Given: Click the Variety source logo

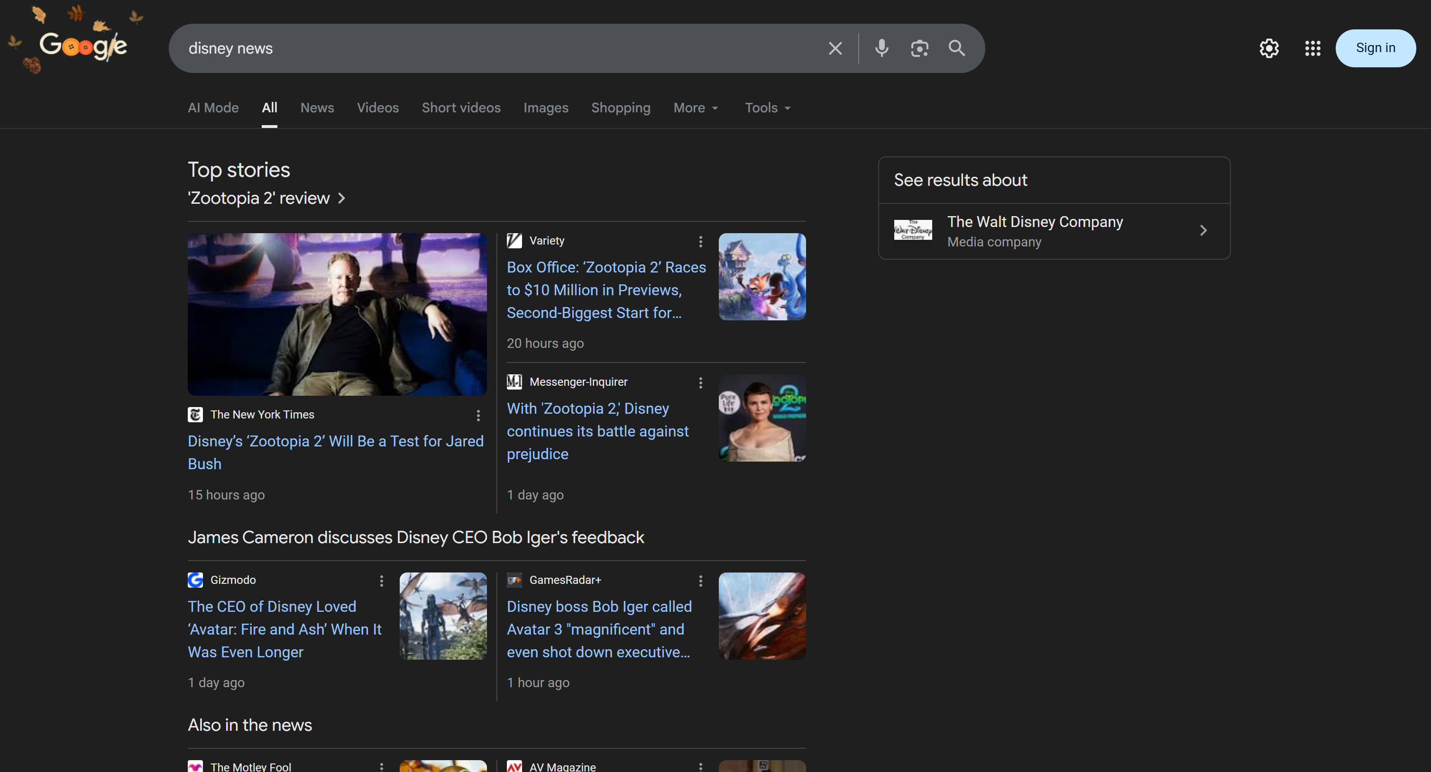Looking at the screenshot, I should tap(514, 240).
